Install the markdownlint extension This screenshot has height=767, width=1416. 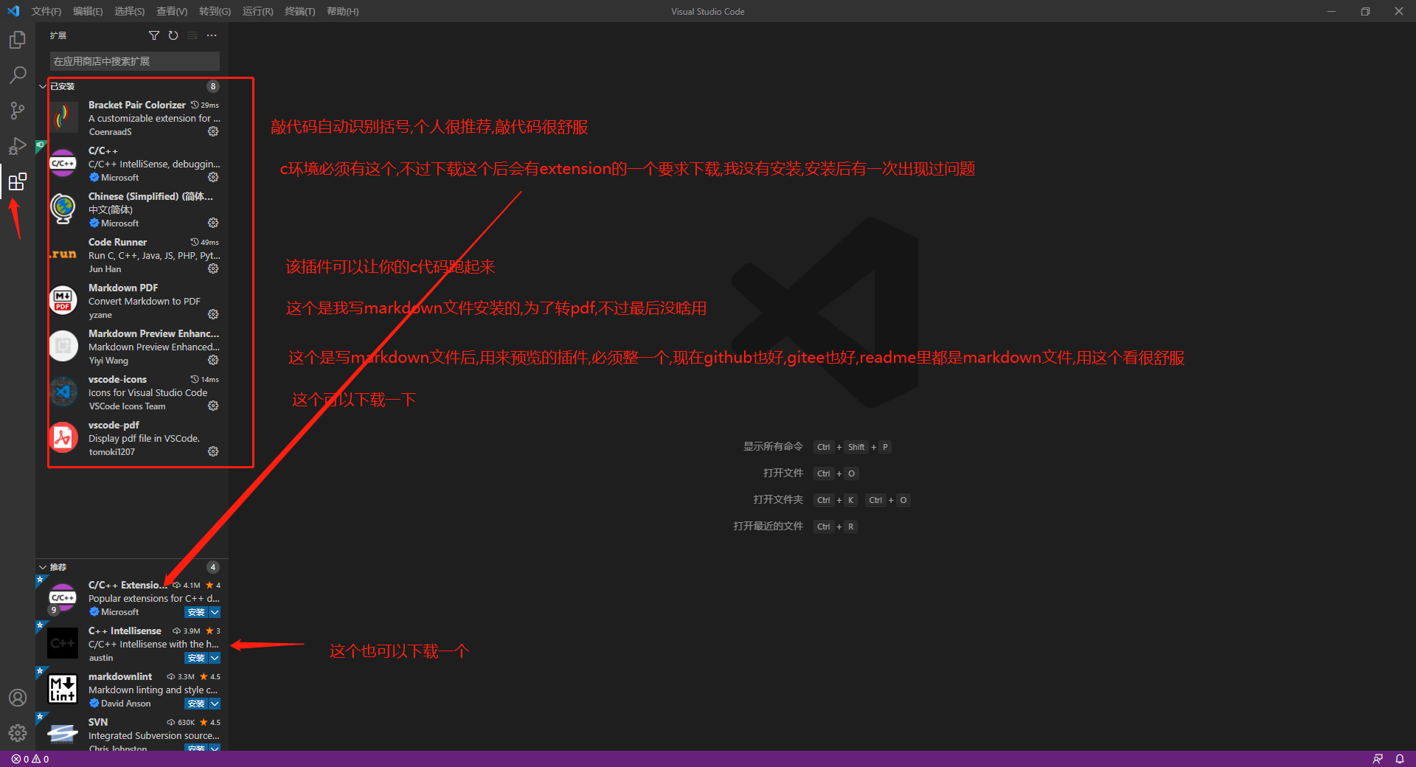(196, 704)
